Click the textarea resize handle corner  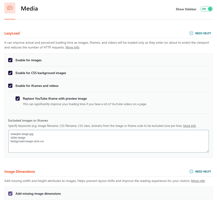coord(208,151)
